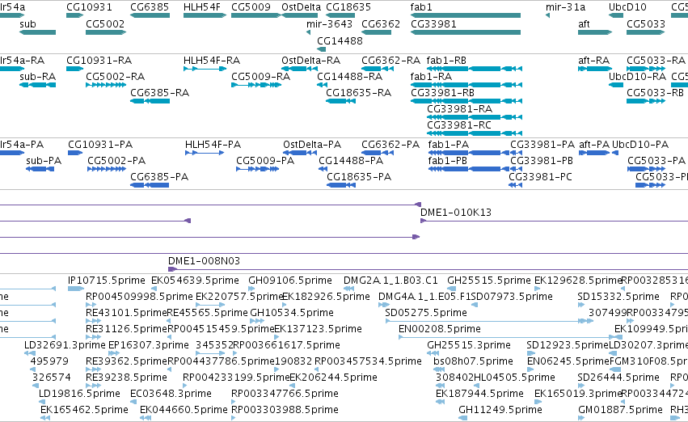
Task: Click the CG18635-PA protein label
Action: [359, 177]
